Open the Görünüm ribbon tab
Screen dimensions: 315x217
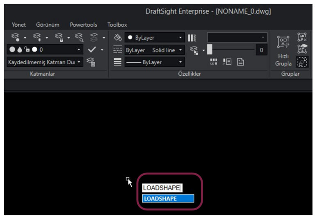[48, 25]
